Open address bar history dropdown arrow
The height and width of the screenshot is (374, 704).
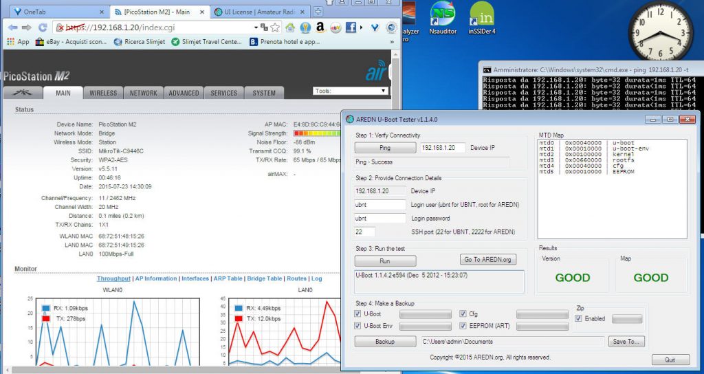(x=256, y=27)
